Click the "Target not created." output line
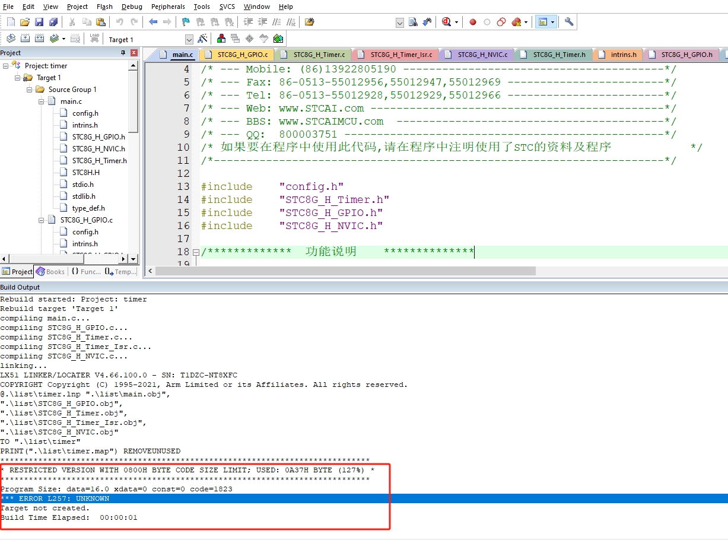This screenshot has height=540, width=728. tap(45, 508)
